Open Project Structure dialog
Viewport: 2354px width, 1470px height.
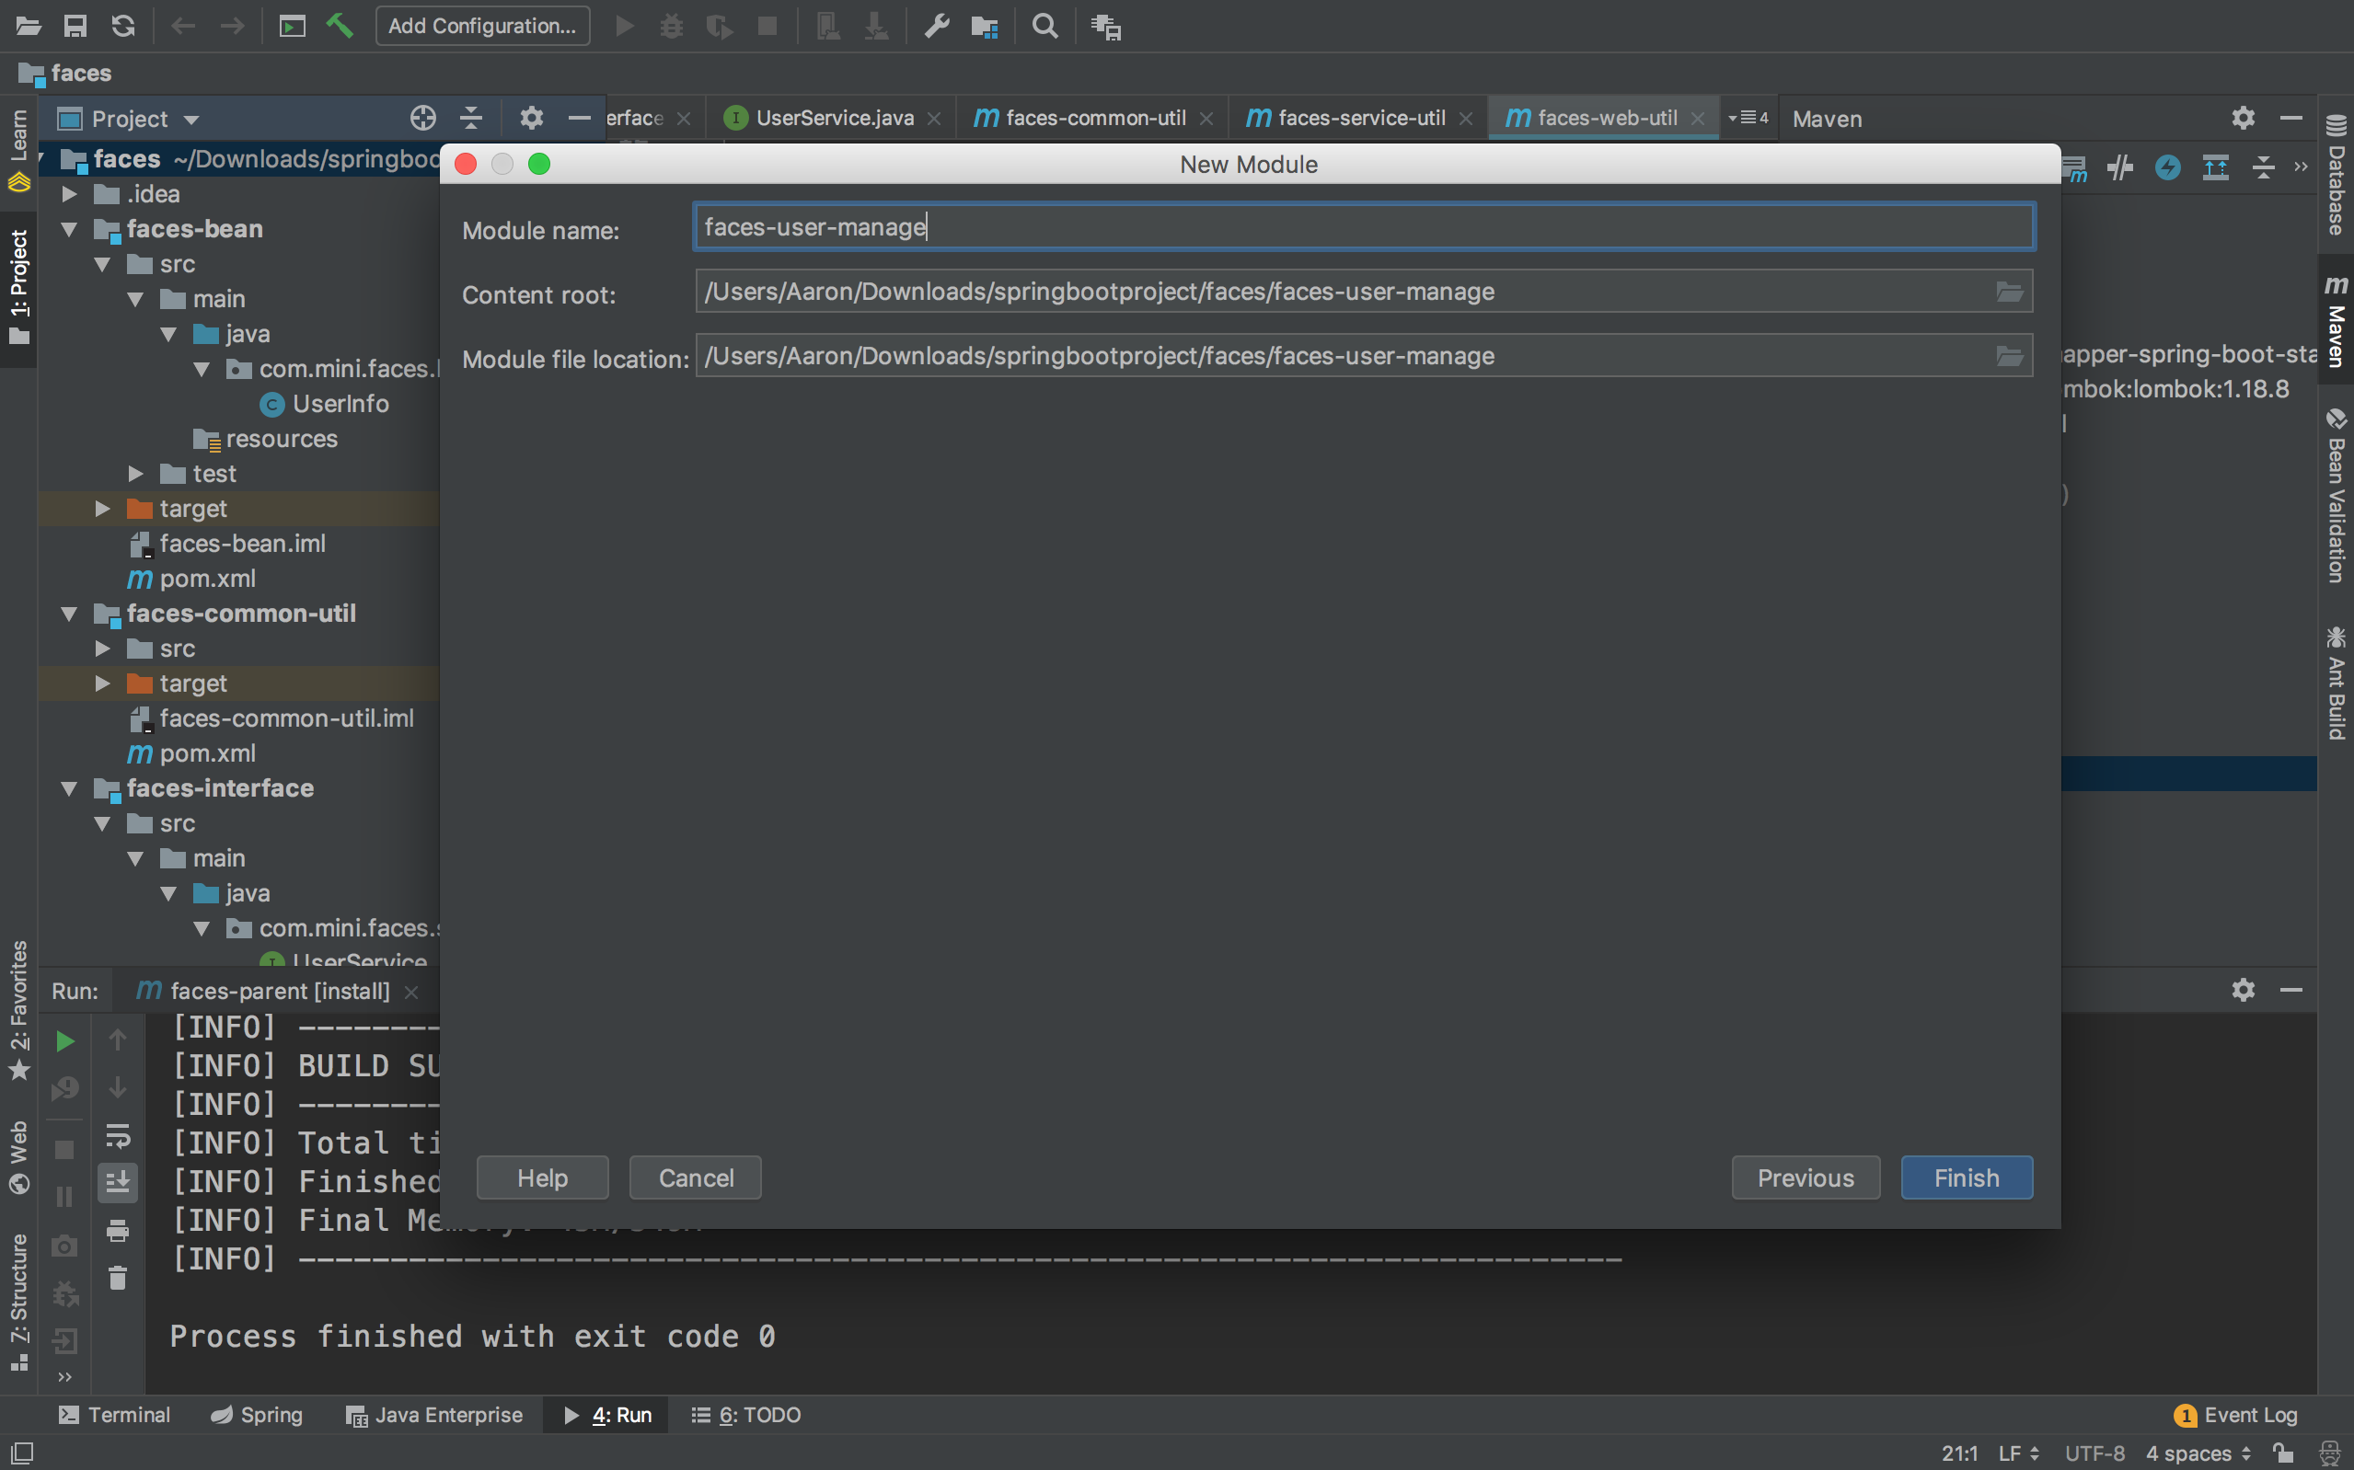984,27
